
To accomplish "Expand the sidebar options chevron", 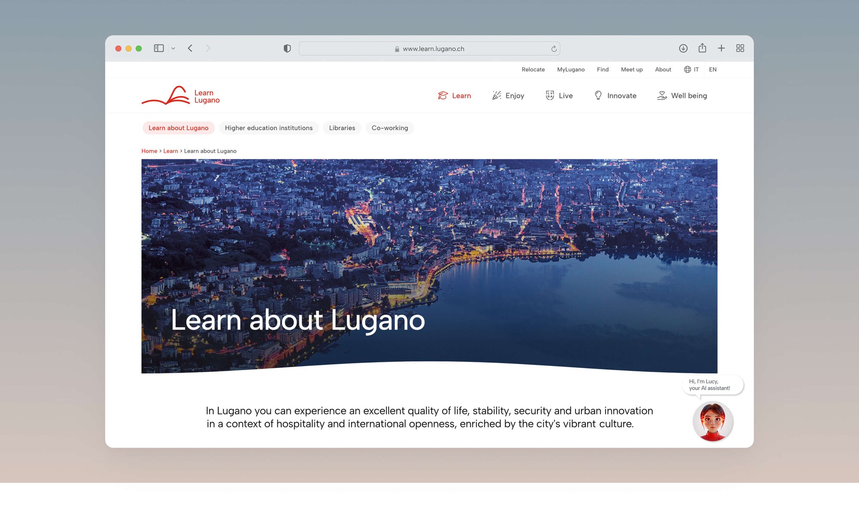I will coord(173,49).
